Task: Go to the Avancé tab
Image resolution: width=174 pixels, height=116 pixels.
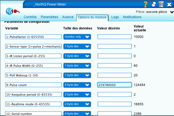Action: [x=68, y=17]
